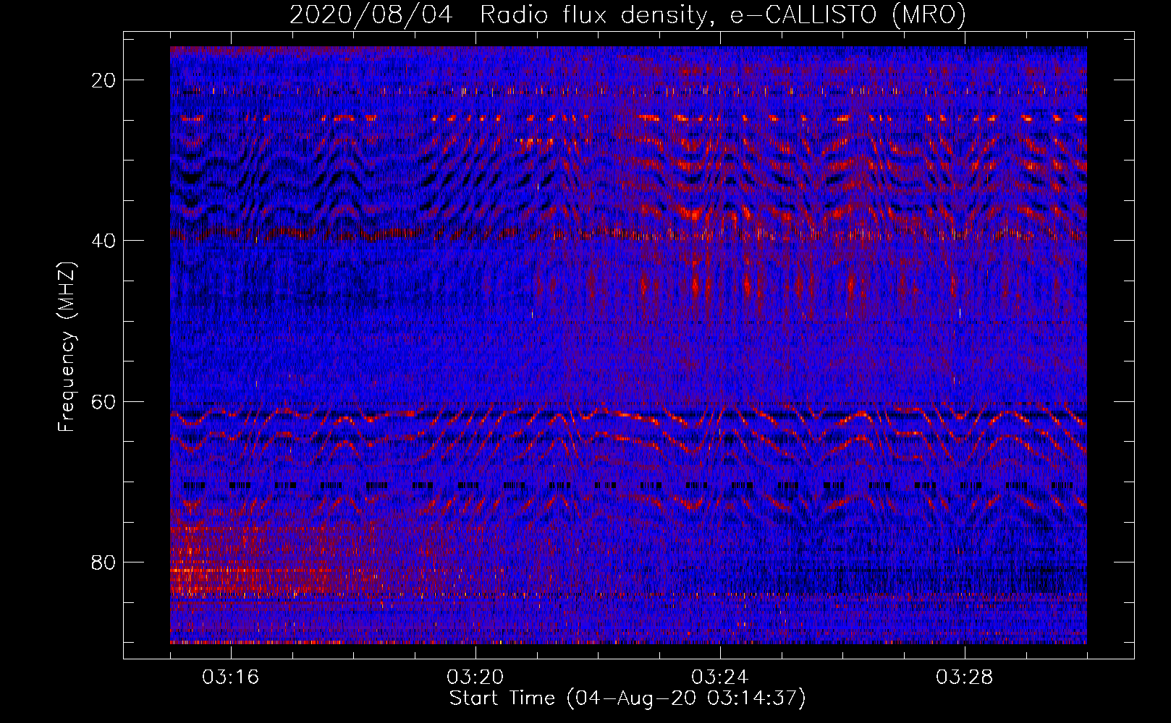This screenshot has height=723, width=1171.
Task: Click the 40 frequency tick label
Action: pyautogui.click(x=104, y=241)
